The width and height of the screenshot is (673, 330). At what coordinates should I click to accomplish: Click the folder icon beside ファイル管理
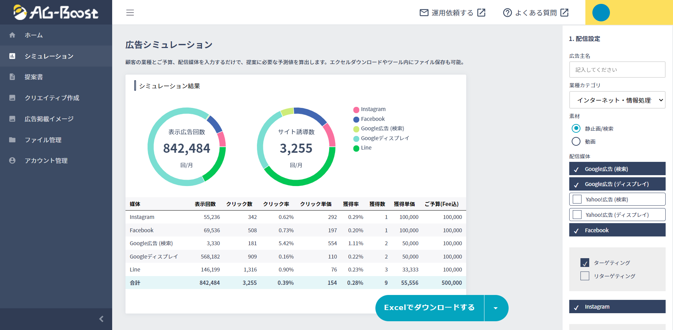(x=12, y=140)
